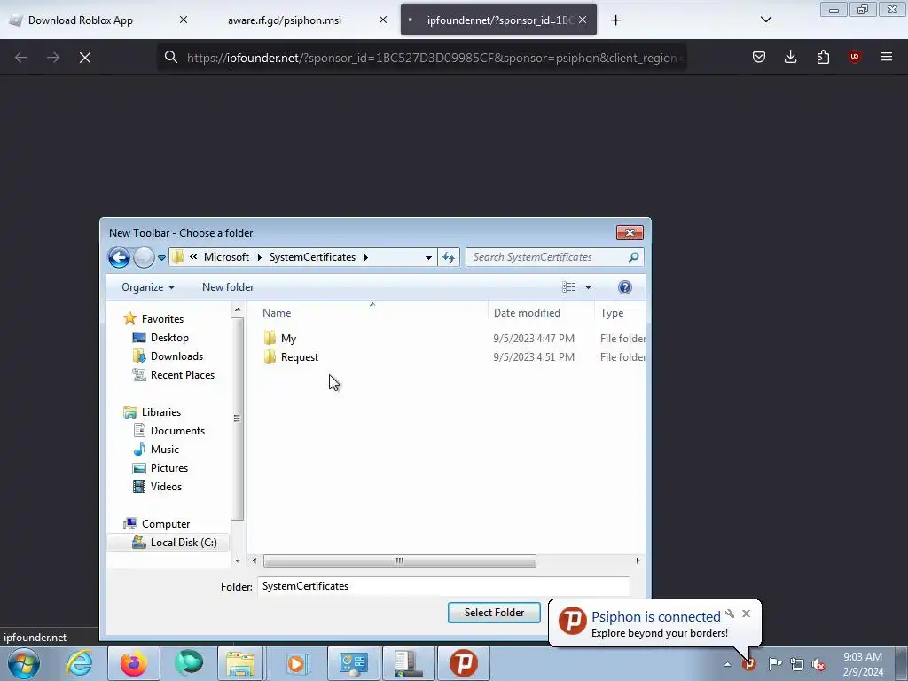Stop loading the page
This screenshot has height=681, width=908.
[x=85, y=58]
